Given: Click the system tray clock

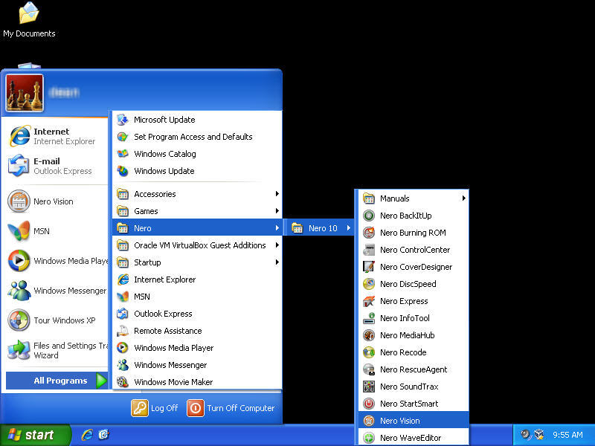Looking at the screenshot, I should pyautogui.click(x=567, y=435).
